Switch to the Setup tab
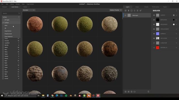179x100 pixels. click(137, 7)
